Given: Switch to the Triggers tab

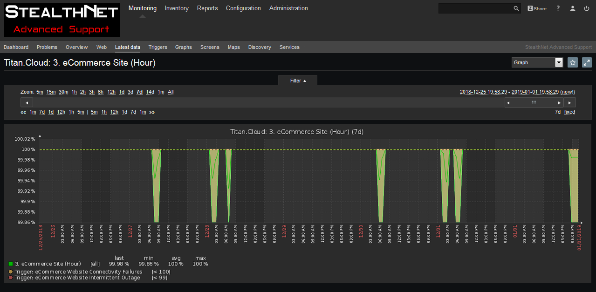Looking at the screenshot, I should (x=158, y=47).
